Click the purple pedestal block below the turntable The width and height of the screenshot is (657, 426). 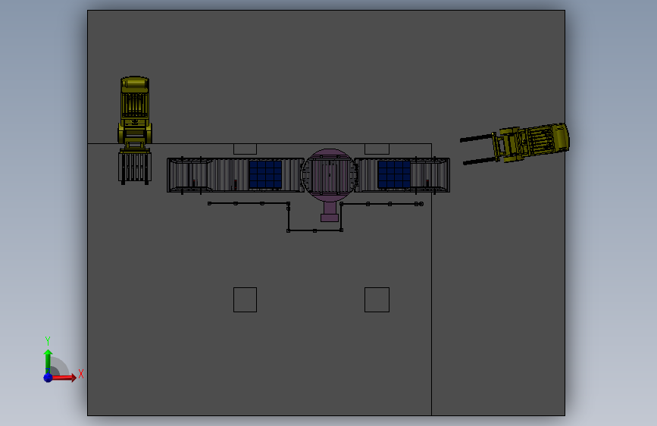pyautogui.click(x=330, y=218)
